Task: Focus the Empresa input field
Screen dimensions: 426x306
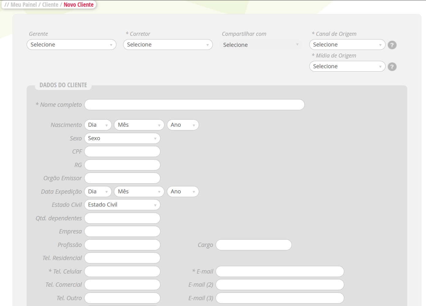Action: (x=122, y=231)
